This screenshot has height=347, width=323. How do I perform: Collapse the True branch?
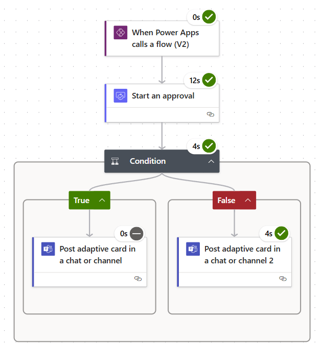(102, 201)
